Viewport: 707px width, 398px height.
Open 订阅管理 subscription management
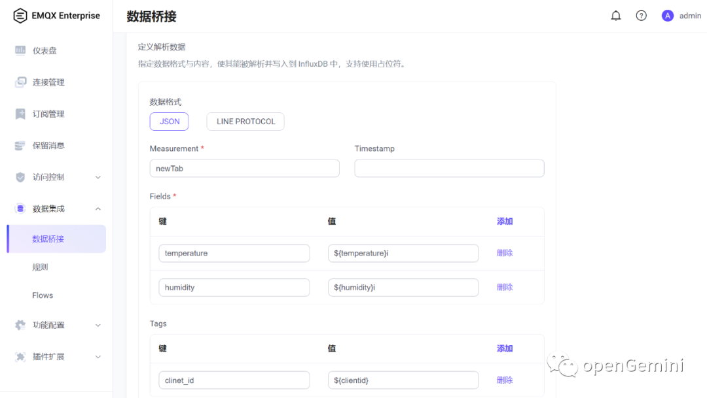coord(22,113)
